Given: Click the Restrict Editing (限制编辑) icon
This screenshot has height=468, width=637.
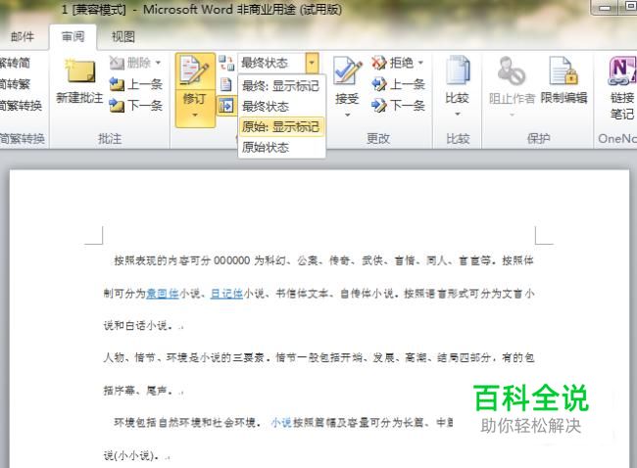Looking at the screenshot, I should [x=563, y=70].
